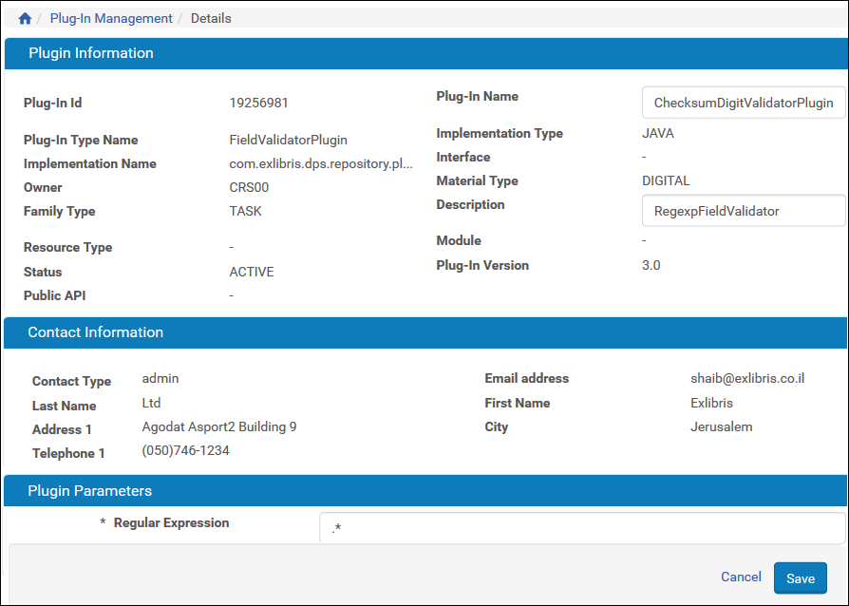Screen dimensions: 849x606
Task: Click the truncated Implementation Name value
Action: (321, 163)
